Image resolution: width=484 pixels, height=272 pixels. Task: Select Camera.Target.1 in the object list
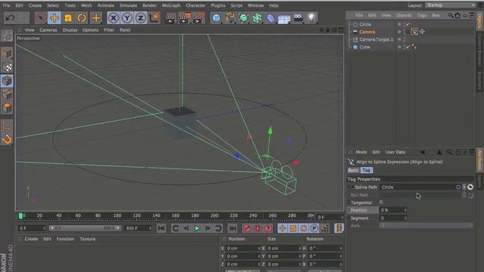coord(377,39)
